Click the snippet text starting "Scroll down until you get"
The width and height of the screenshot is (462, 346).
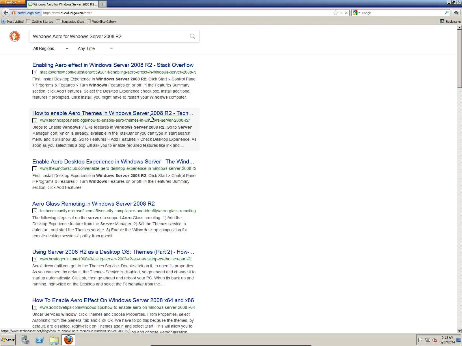(114, 275)
